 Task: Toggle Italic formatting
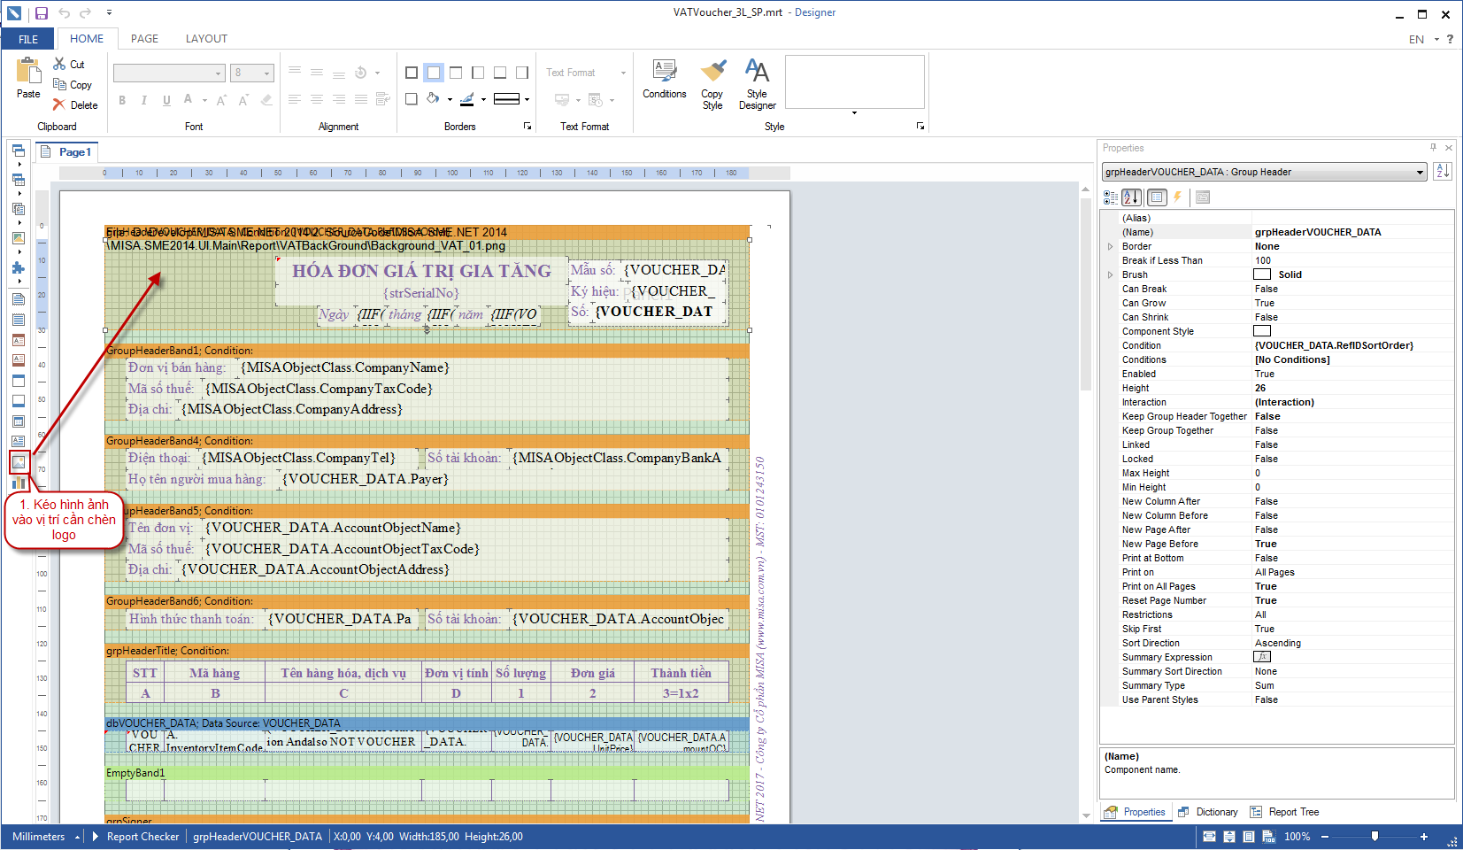click(x=144, y=100)
